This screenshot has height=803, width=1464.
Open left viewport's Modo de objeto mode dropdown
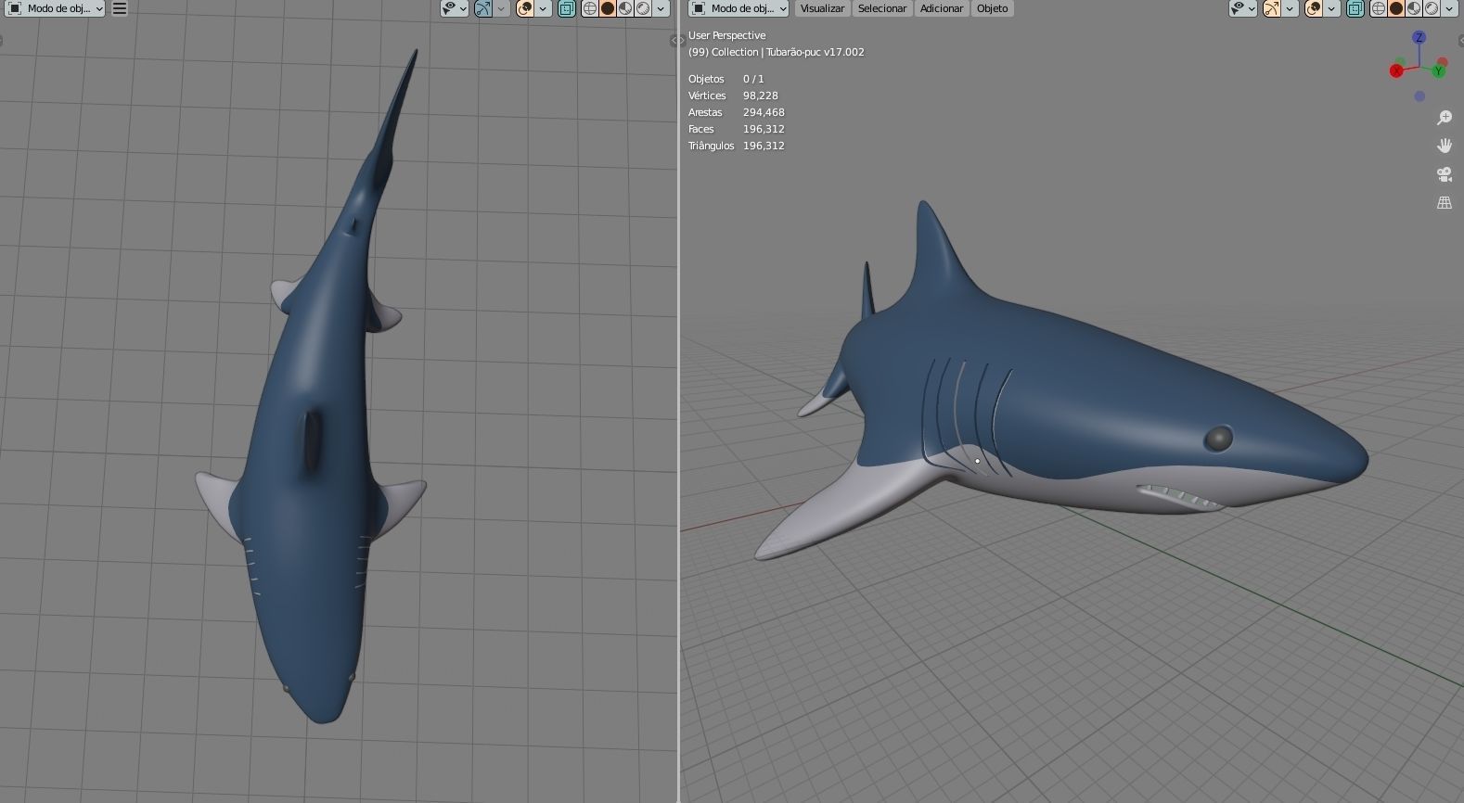[56, 8]
